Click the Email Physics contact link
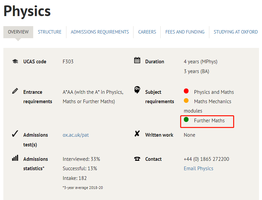This screenshot has width=262, height=200. tap(198, 169)
